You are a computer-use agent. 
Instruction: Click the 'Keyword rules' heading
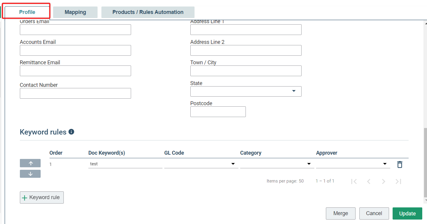pos(43,132)
